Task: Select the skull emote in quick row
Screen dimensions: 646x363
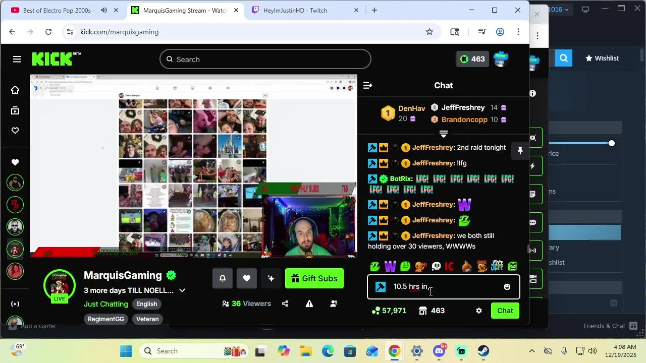Action: point(436,266)
